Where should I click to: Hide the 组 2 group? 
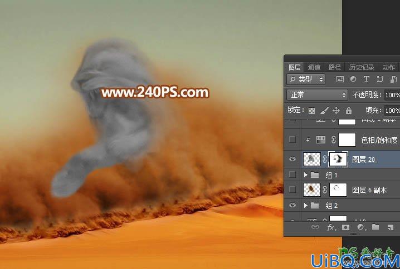[292, 205]
